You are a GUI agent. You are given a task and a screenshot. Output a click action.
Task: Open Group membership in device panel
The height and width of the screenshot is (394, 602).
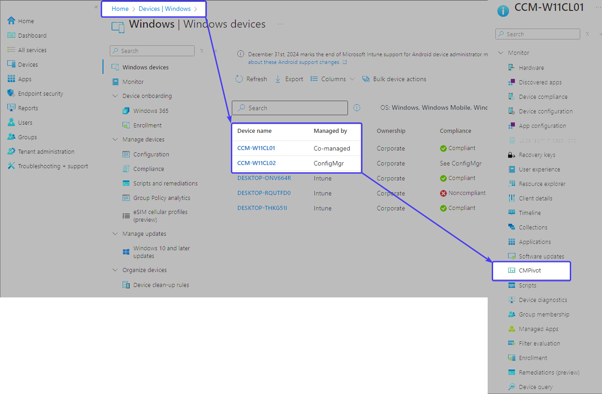pyautogui.click(x=544, y=314)
